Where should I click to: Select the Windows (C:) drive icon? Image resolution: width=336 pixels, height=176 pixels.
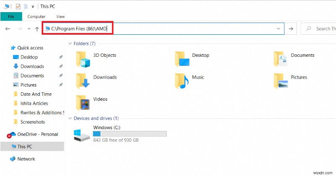(x=81, y=135)
